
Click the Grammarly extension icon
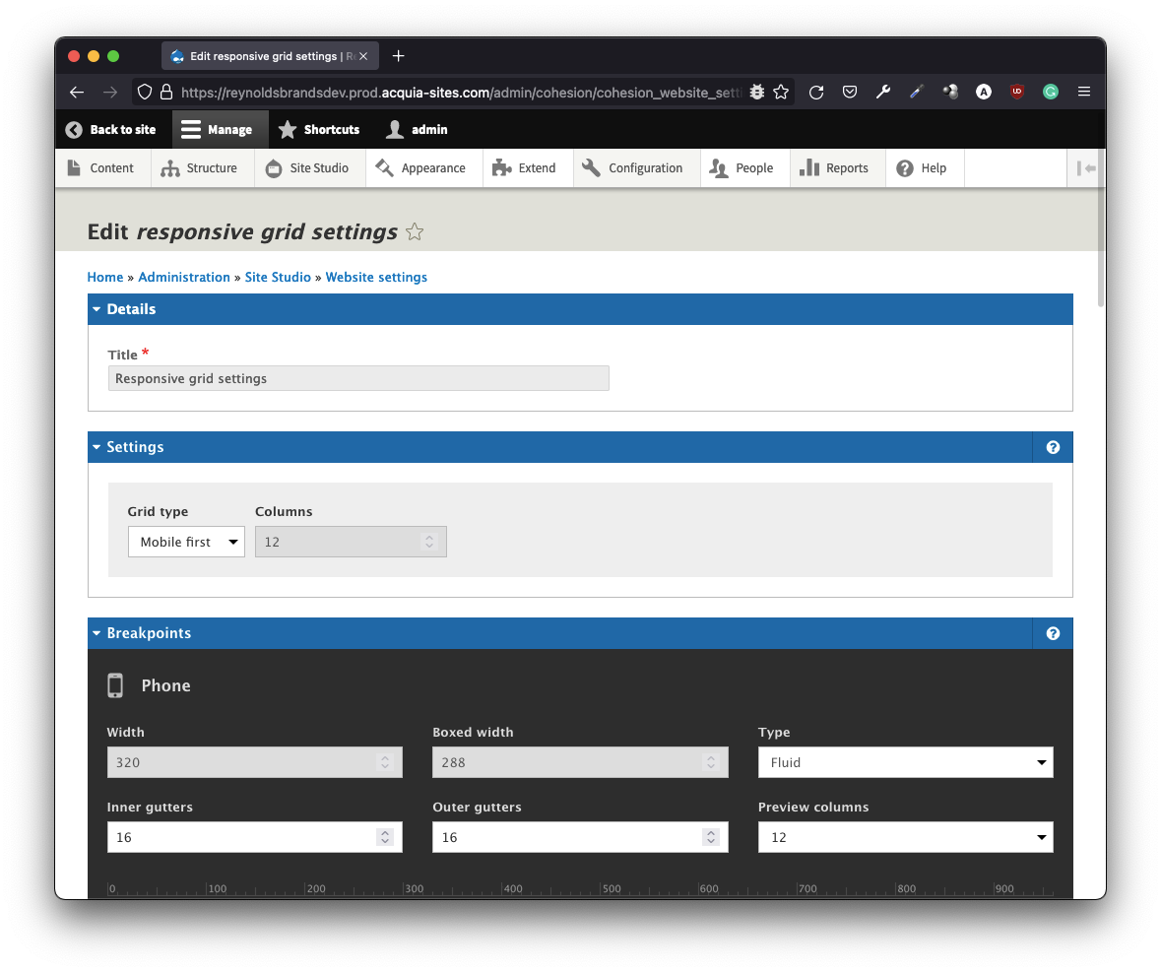[x=1051, y=92]
